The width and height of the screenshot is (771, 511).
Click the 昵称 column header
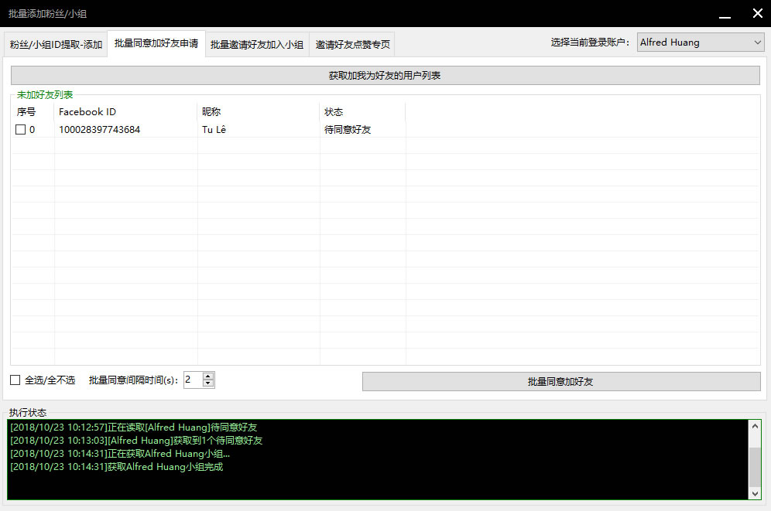(258, 112)
